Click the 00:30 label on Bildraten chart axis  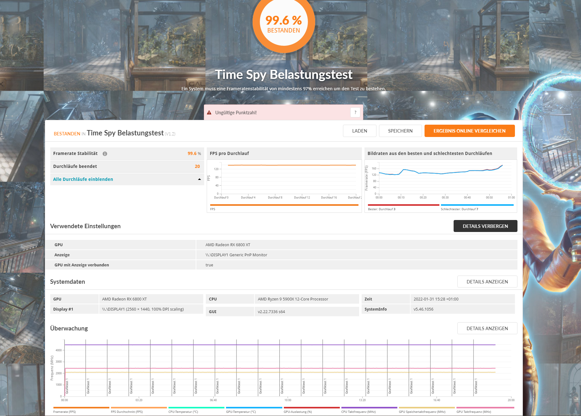coord(445,198)
